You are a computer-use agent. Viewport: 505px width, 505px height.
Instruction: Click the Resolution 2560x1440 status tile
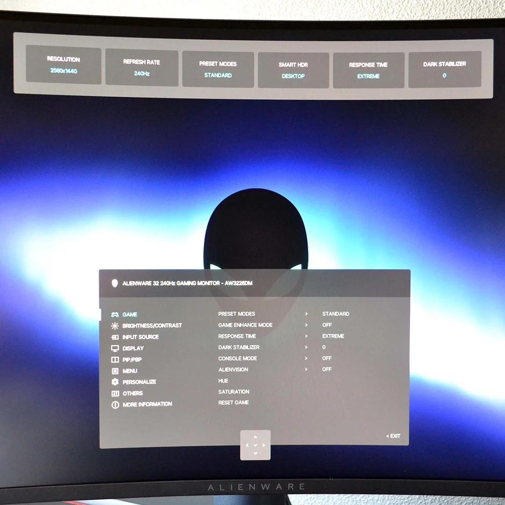(x=64, y=65)
